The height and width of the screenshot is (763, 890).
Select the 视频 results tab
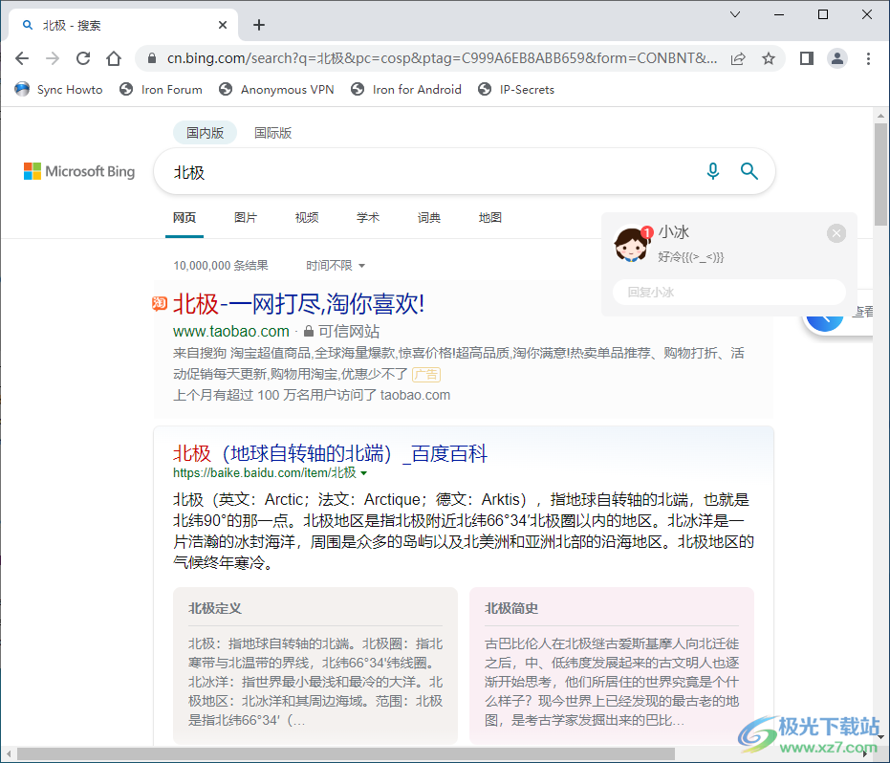[x=307, y=217]
